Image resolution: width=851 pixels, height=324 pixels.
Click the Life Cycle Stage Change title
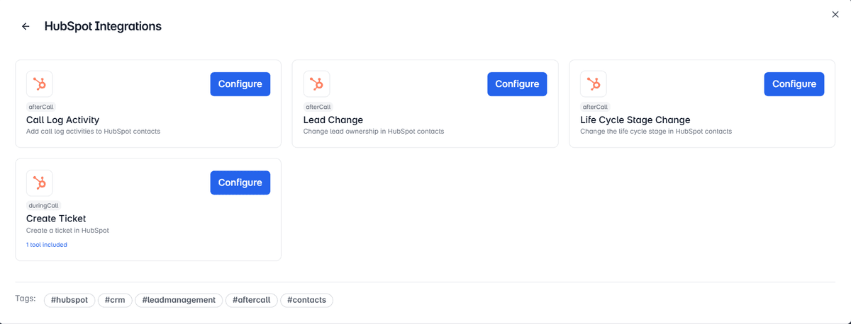[x=635, y=120]
